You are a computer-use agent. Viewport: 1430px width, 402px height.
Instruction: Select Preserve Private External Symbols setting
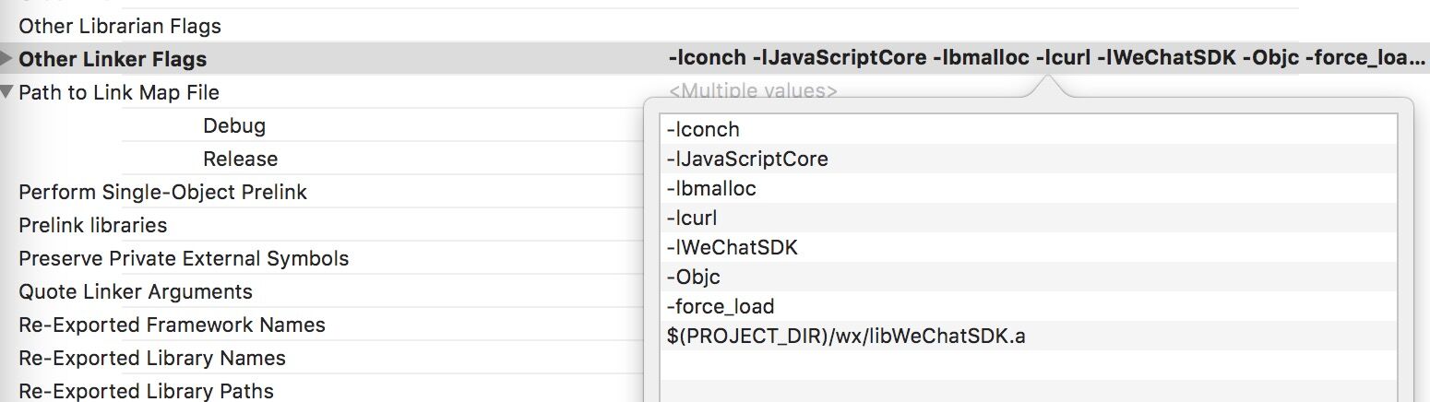(x=184, y=258)
